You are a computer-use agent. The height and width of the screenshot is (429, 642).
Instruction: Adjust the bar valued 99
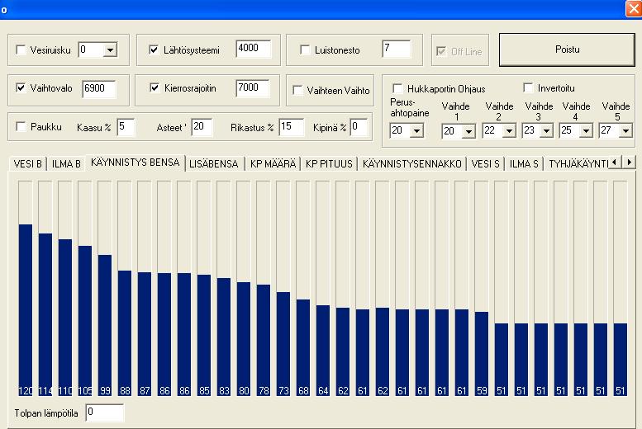(105, 288)
